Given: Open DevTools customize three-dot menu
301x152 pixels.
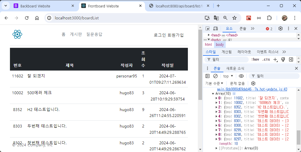Looking at the screenshot, I should pyautogui.click(x=288, y=28).
